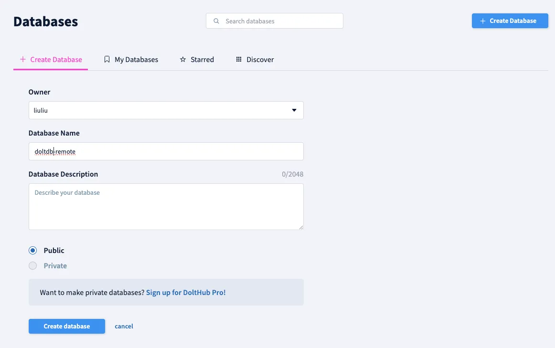This screenshot has height=348, width=555.
Task: Click the plus icon on Create Database tab
Action: [x=22, y=59]
